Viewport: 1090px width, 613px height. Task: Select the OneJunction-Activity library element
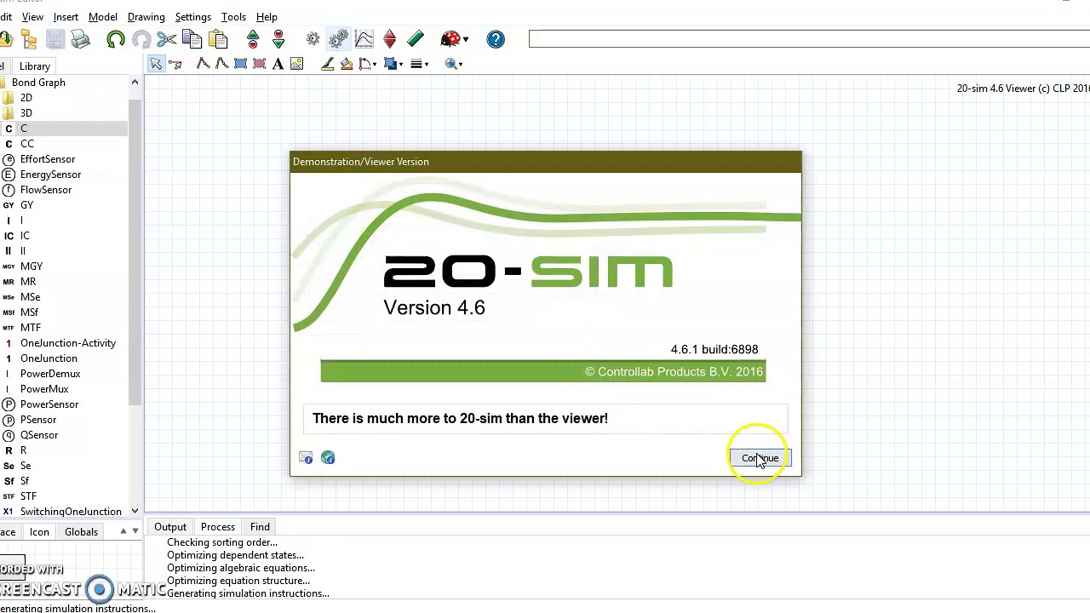point(68,343)
